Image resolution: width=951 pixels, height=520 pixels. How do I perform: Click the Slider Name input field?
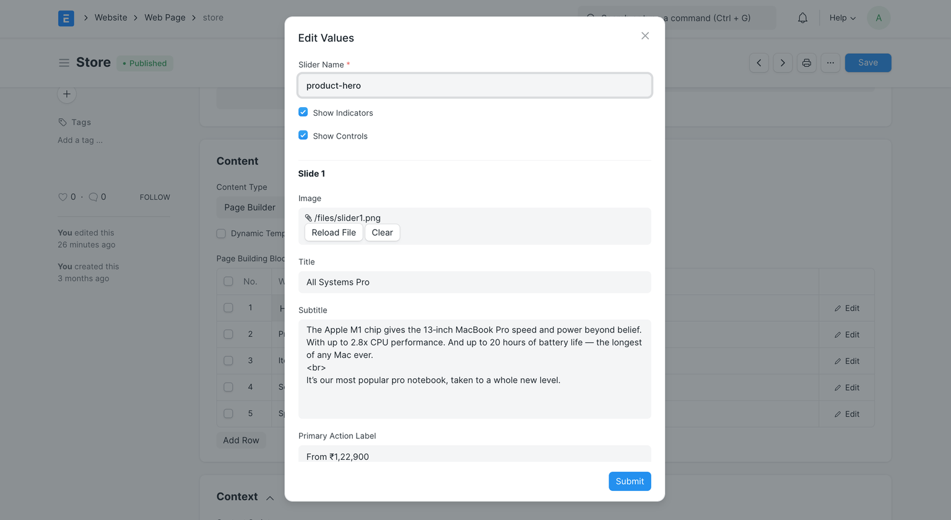(x=474, y=85)
